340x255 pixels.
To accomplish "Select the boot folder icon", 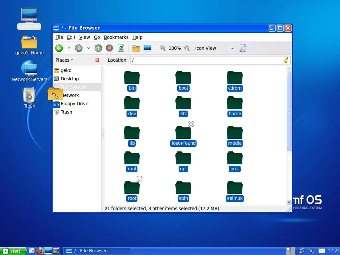I will 183,77.
